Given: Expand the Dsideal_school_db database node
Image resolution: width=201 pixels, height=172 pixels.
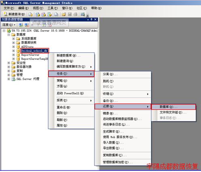Looking at the screenshot, I should pos(13,51).
